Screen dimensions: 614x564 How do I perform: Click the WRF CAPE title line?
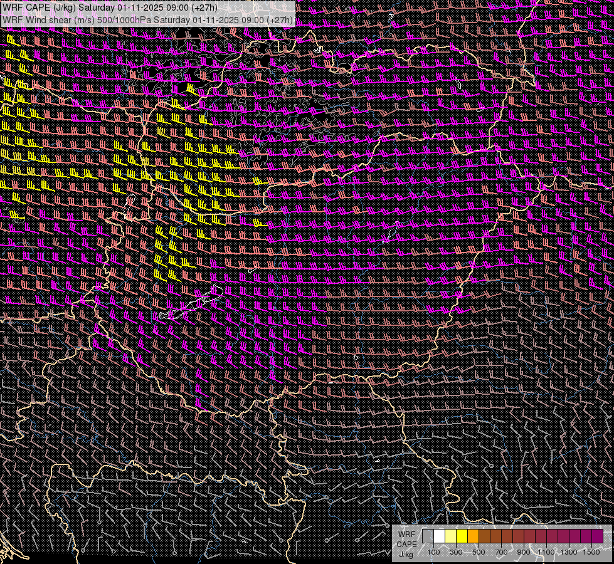click(110, 8)
